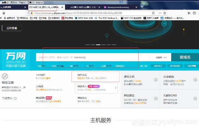
Task: Open 了解更多 arrow link
Action: click(x=9, y=98)
